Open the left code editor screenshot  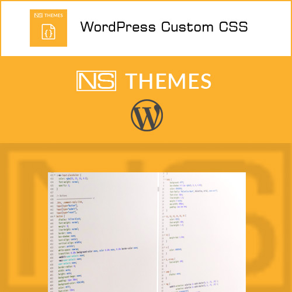[x=103, y=232]
